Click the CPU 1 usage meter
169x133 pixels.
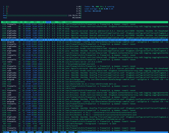click(x=42, y=7)
